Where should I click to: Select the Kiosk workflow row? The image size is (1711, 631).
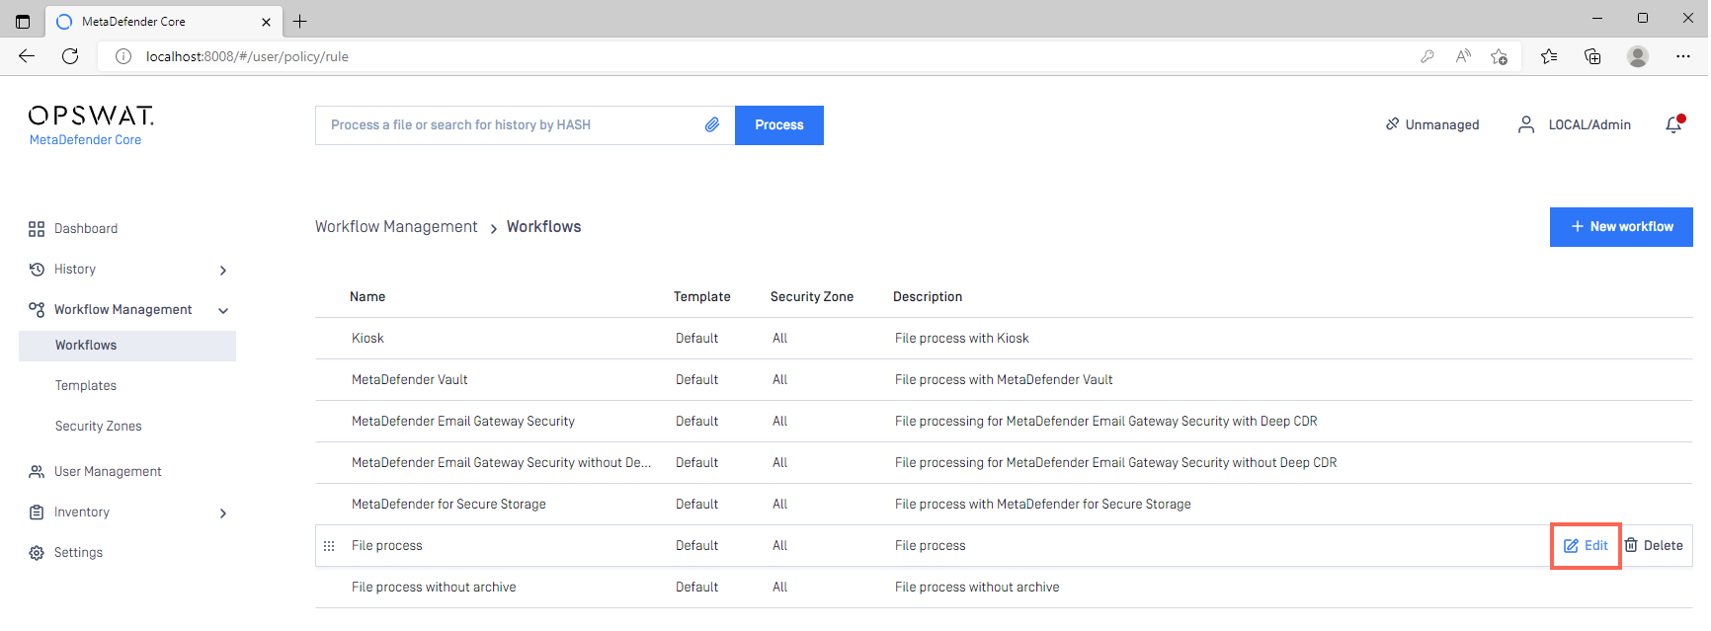click(1004, 339)
